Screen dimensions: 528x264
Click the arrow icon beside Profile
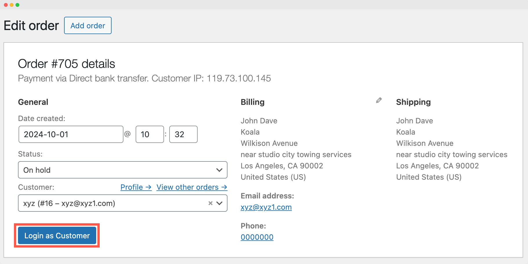pyautogui.click(x=149, y=187)
